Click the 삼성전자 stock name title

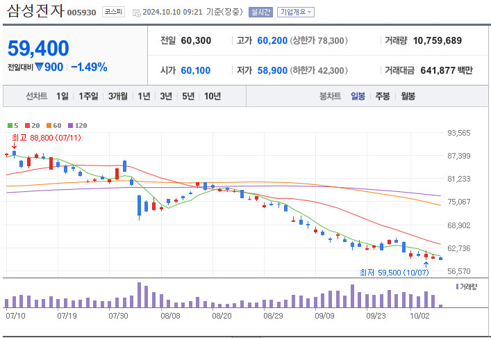click(x=35, y=11)
